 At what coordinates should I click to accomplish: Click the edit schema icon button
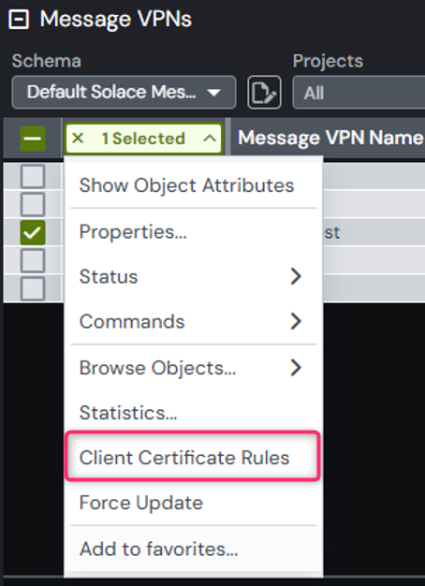click(x=264, y=93)
